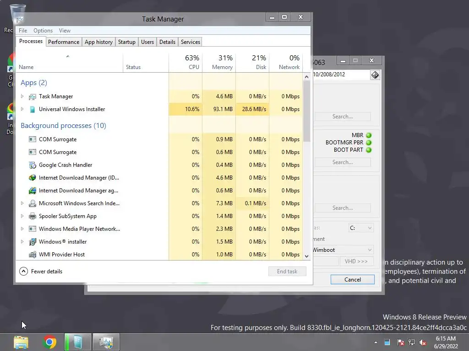Click the scroll down arrow
The height and width of the screenshot is (351, 469).
tap(306, 256)
